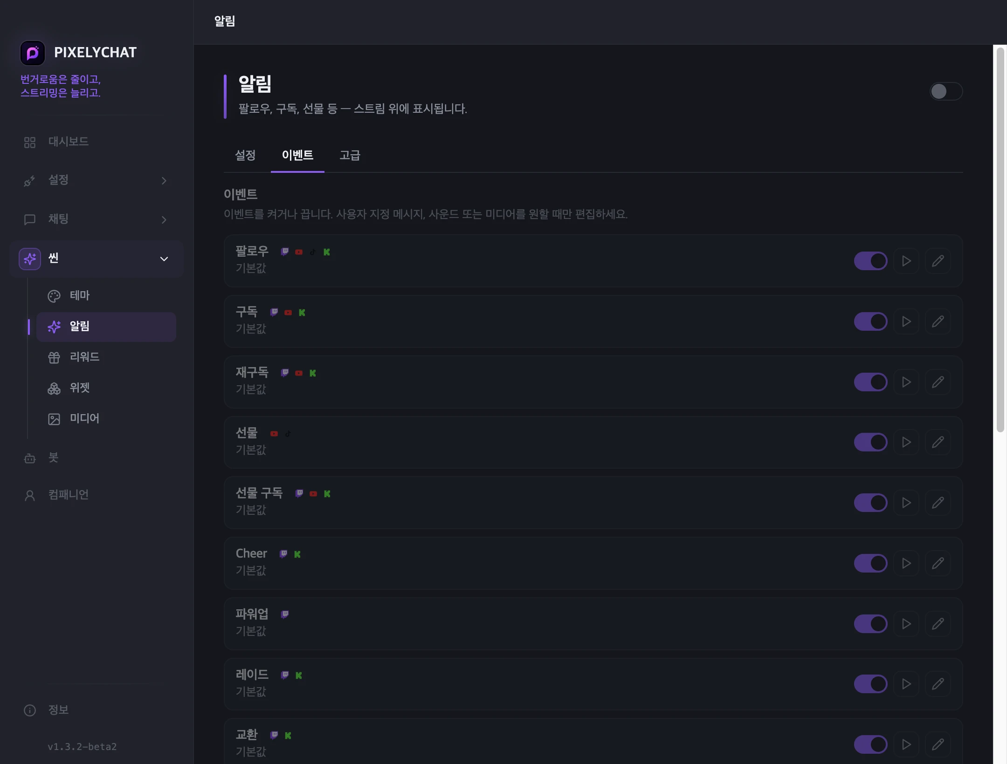This screenshot has width=1007, height=764.
Task: Edit the 재구독 event with pencil icon
Action: click(x=938, y=382)
